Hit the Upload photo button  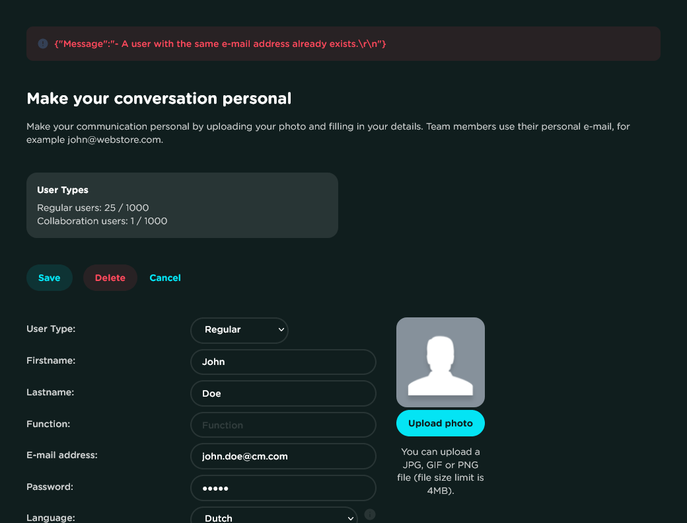[x=441, y=423]
